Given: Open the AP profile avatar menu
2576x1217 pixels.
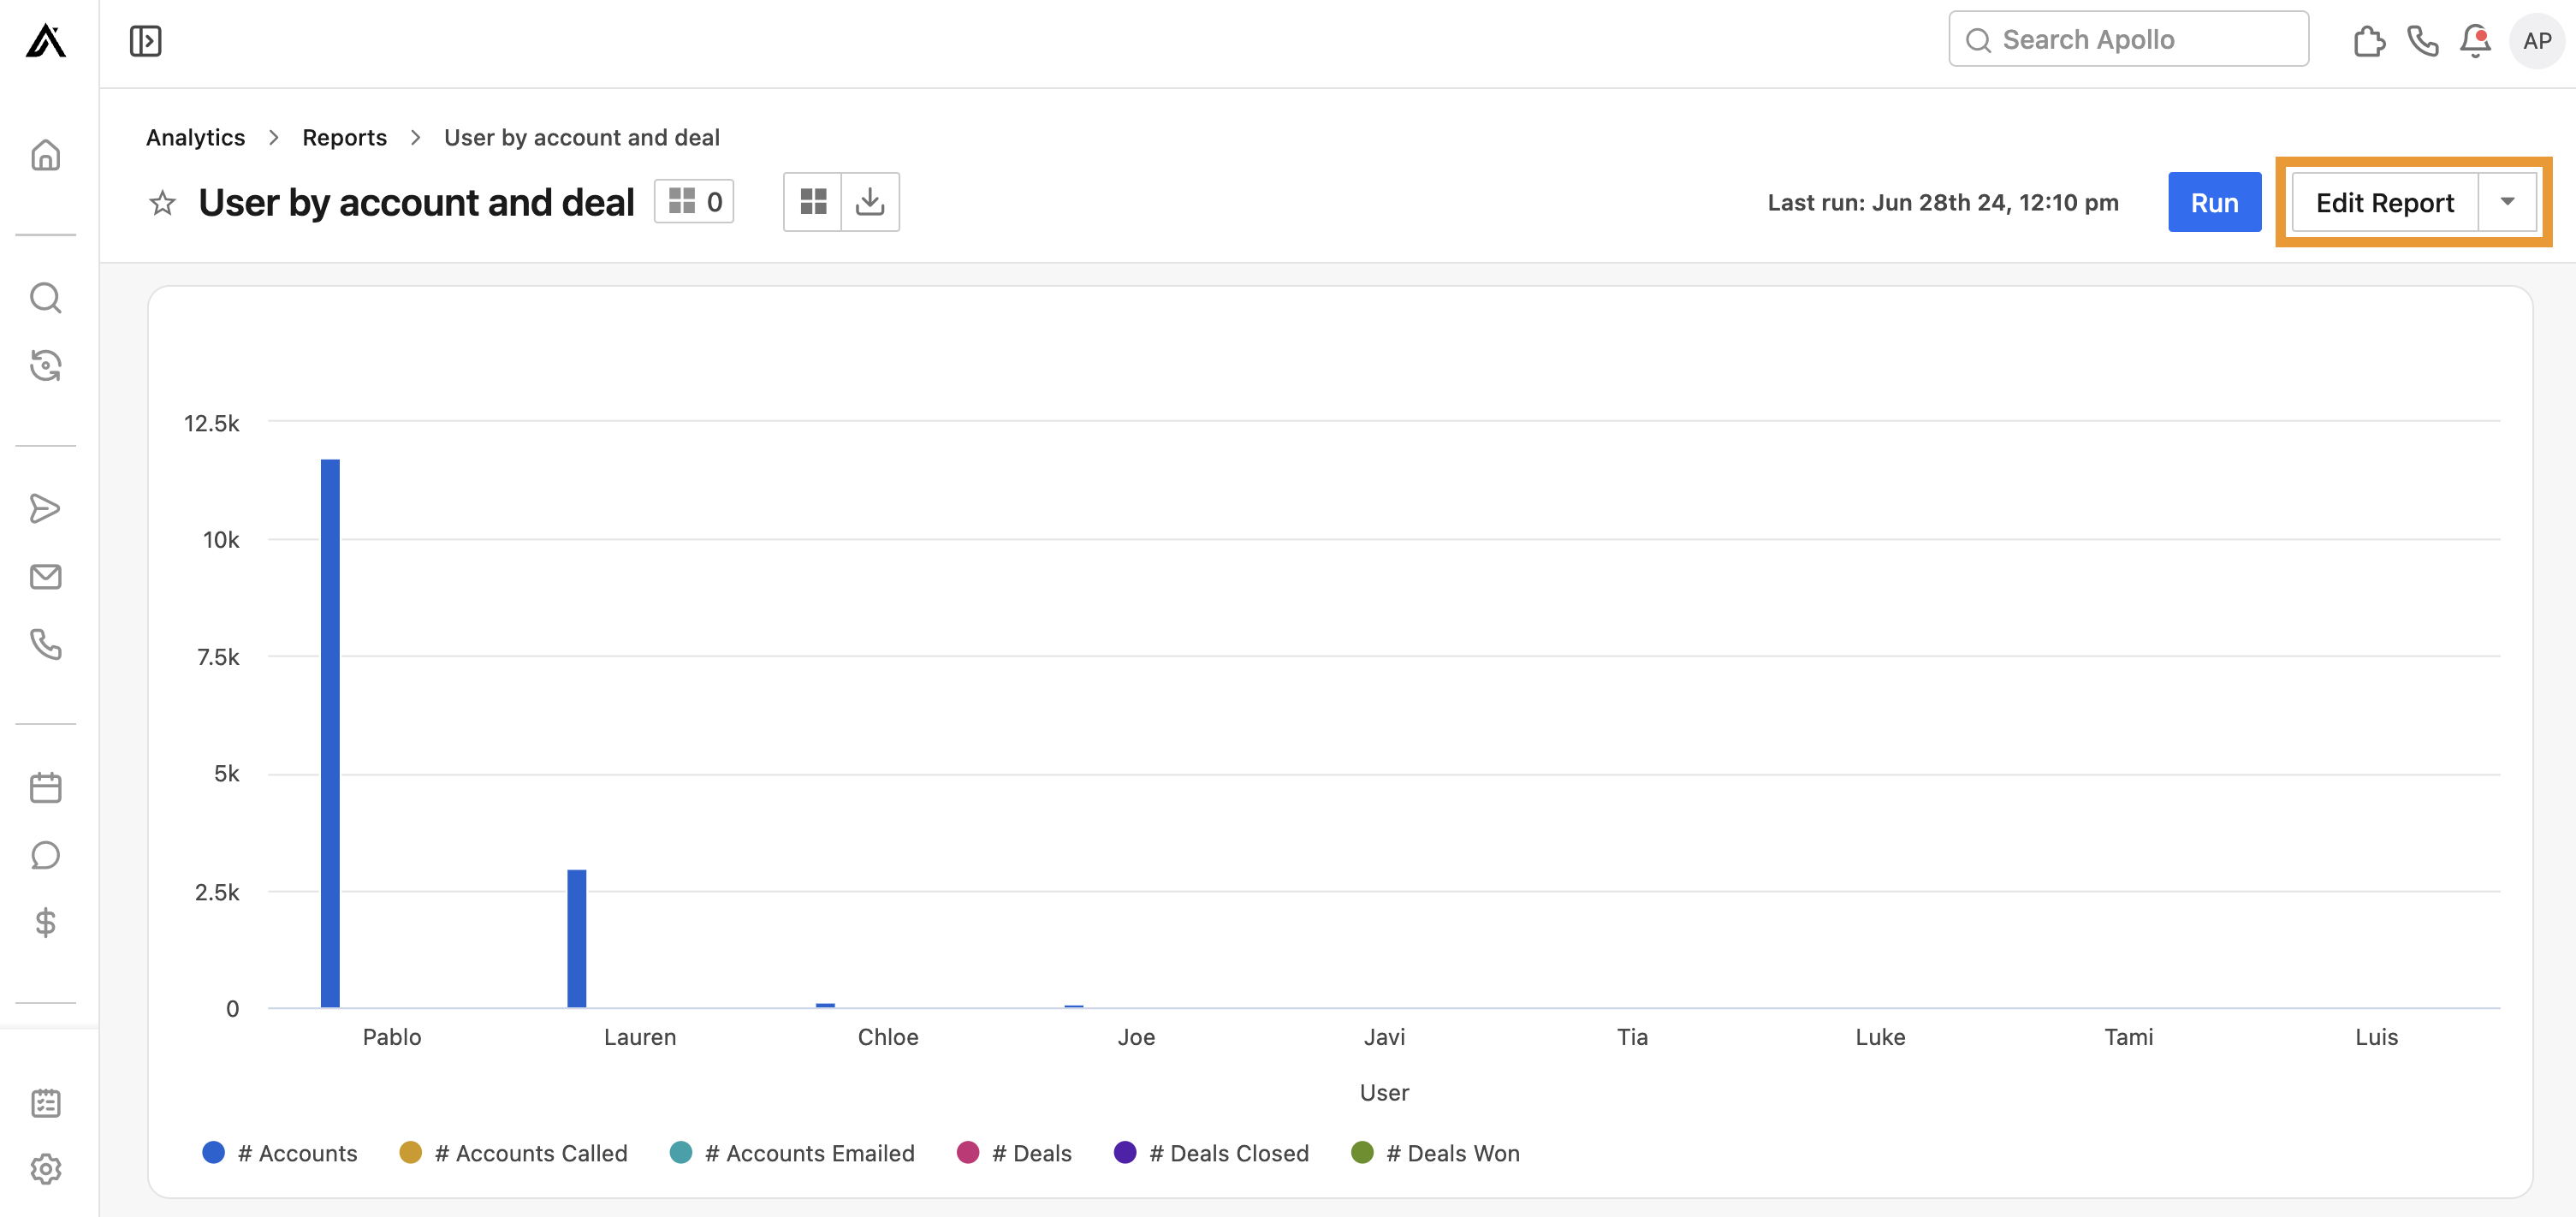Looking at the screenshot, I should tap(2537, 40).
